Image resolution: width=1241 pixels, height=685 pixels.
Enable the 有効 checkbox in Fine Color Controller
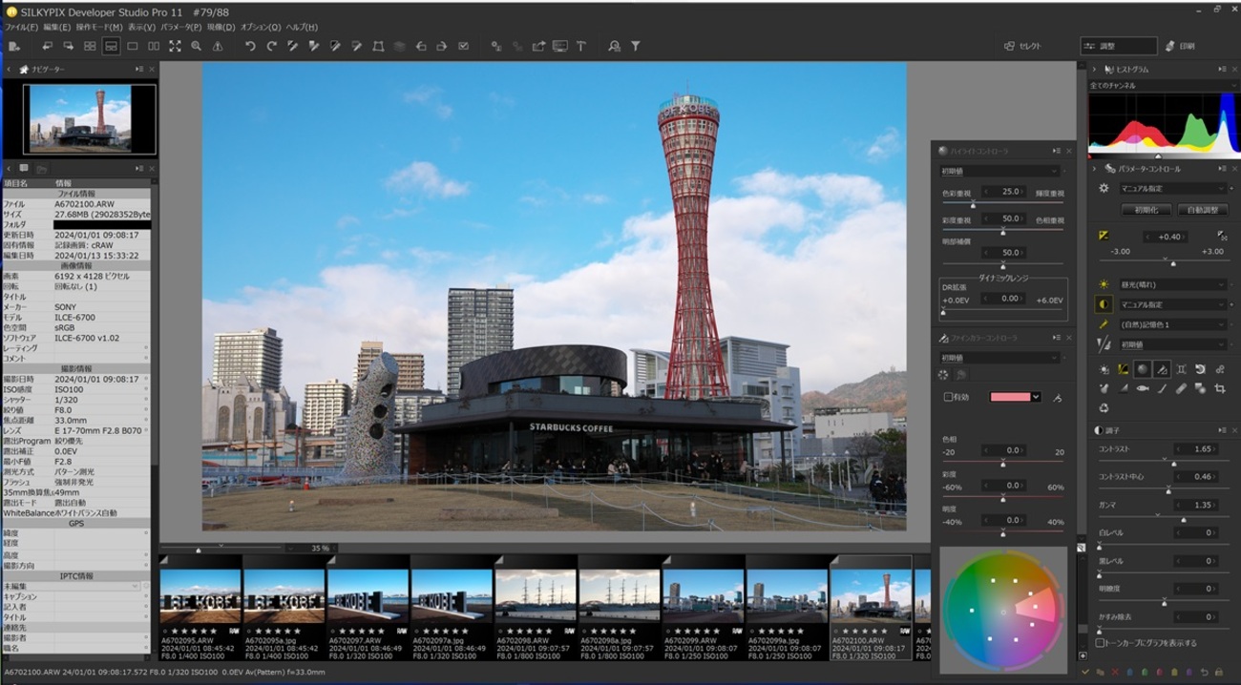(948, 397)
